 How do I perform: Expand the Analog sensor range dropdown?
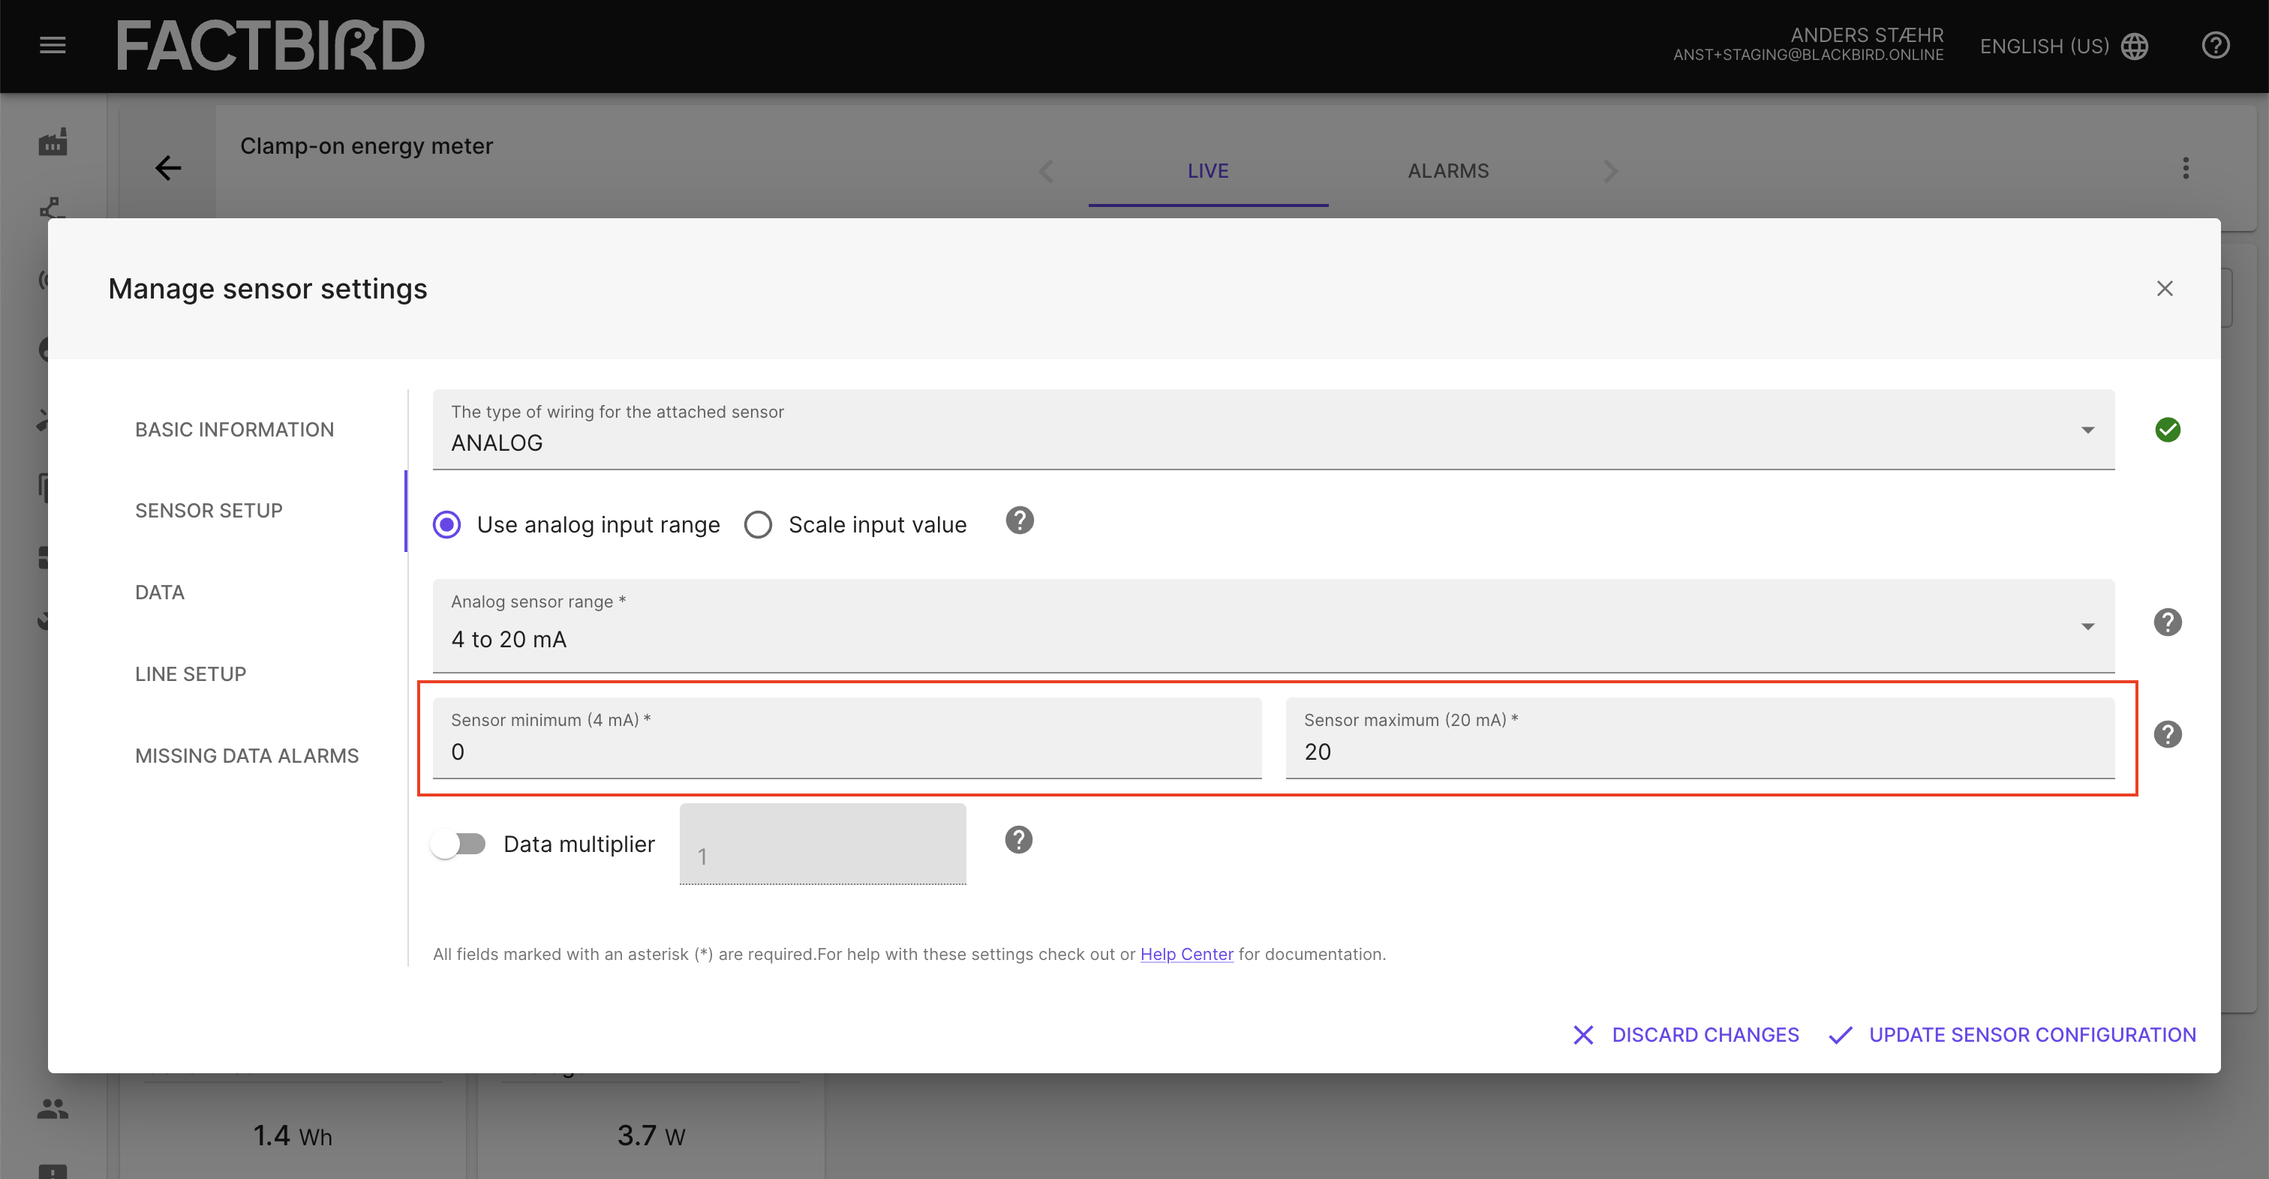(1273, 626)
